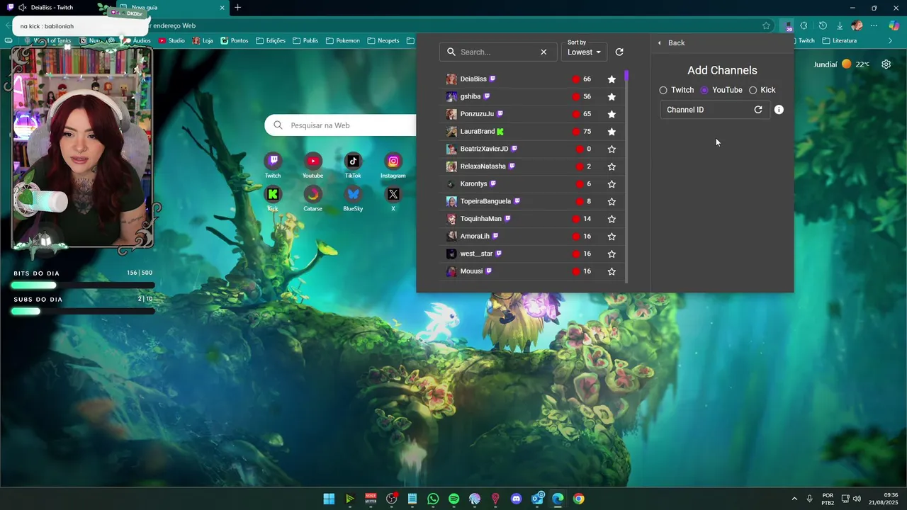The width and height of the screenshot is (907, 510).
Task: Open the browser Downloads icon
Action: click(840, 25)
